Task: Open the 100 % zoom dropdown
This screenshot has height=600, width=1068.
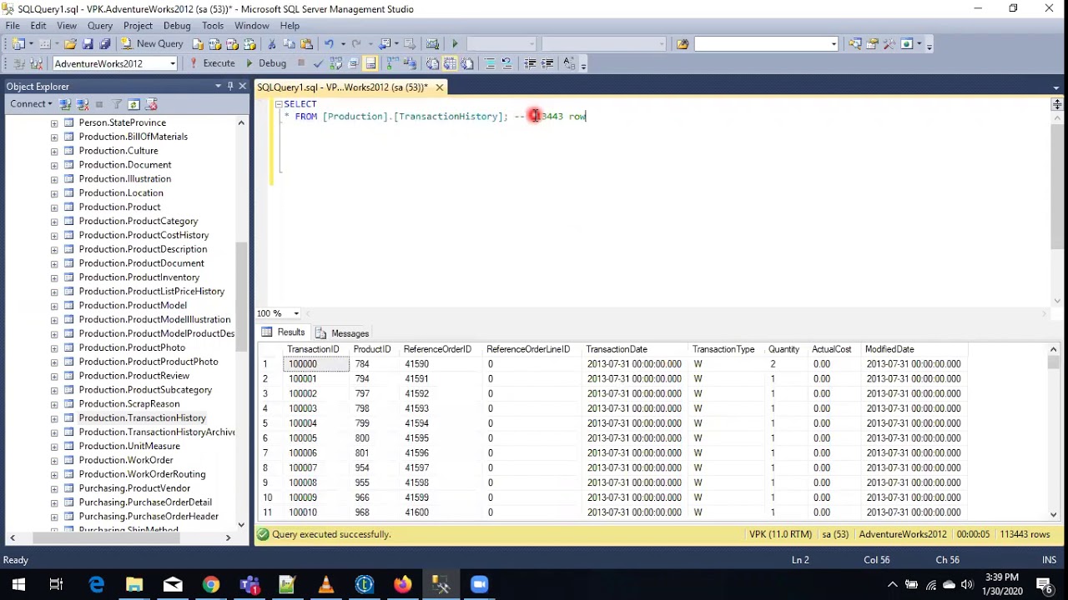Action: (296, 313)
